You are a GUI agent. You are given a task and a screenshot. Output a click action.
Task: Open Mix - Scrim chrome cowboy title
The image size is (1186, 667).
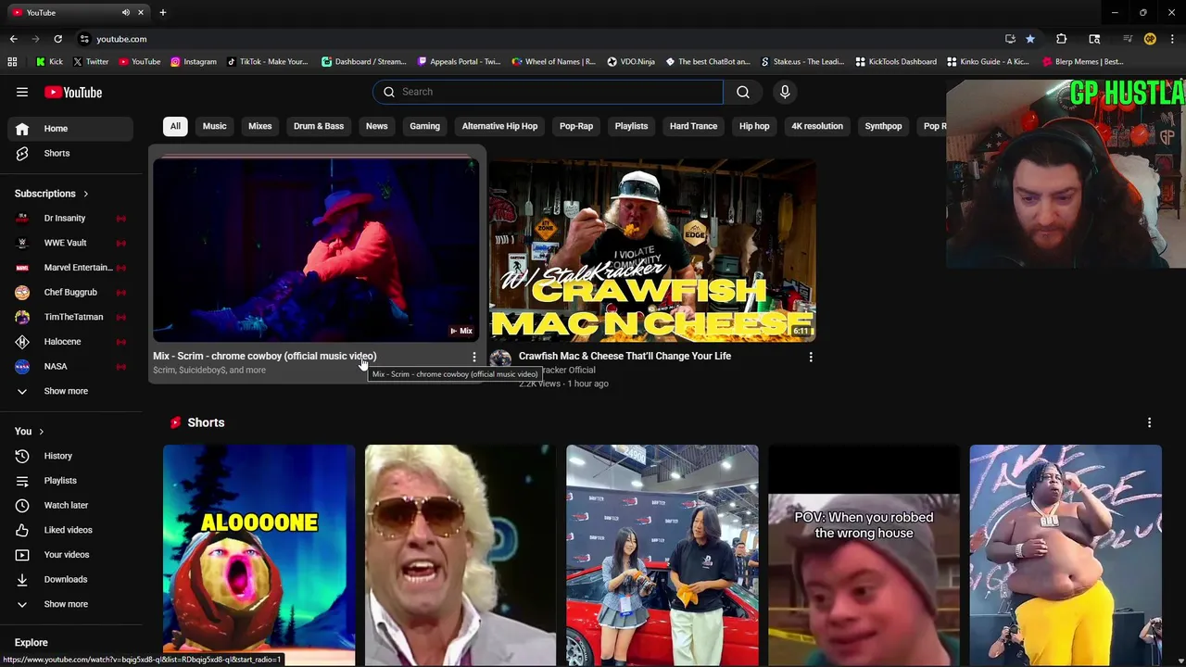(265, 357)
